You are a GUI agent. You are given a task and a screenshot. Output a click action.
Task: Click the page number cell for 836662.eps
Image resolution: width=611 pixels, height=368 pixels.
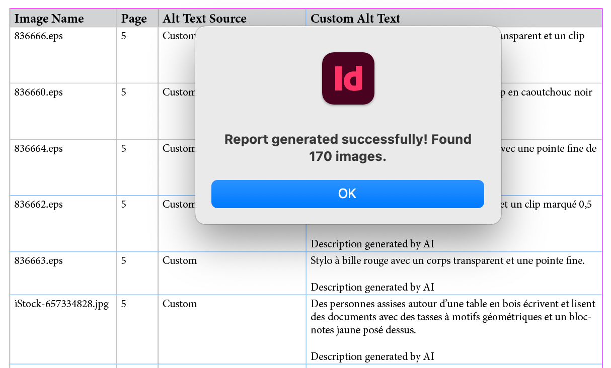point(137,224)
